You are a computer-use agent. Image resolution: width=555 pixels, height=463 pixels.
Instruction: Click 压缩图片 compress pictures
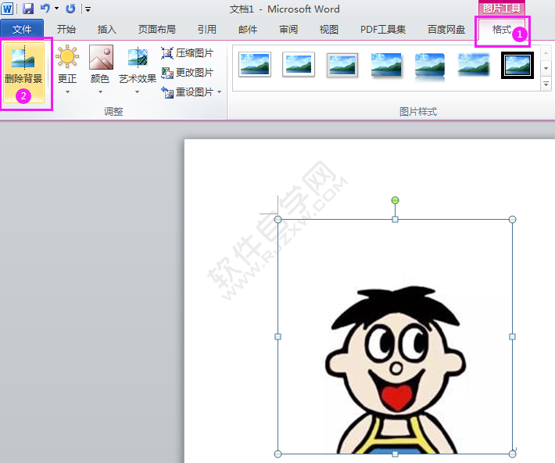click(x=188, y=53)
